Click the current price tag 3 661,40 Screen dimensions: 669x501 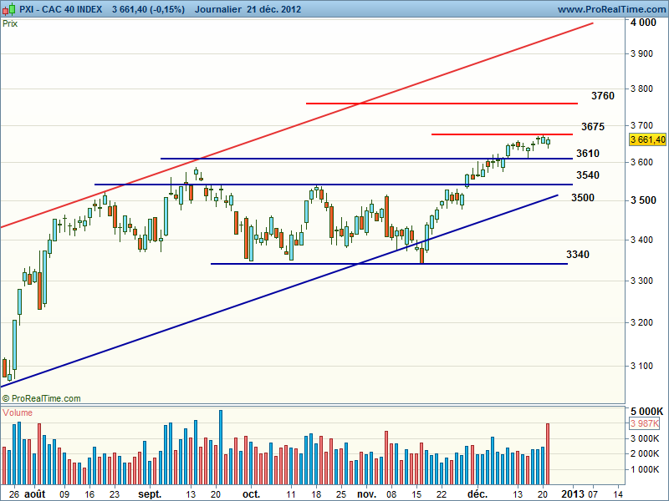coord(647,139)
